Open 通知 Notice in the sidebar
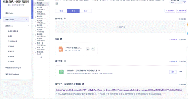The width and height of the screenshot is (188, 99). 9,13
